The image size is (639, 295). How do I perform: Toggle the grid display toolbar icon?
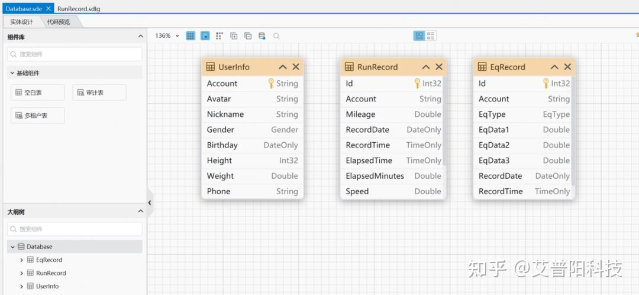coord(191,36)
